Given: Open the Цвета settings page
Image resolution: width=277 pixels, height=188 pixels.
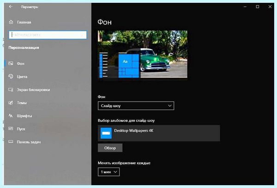Looking at the screenshot, I should pos(48,77).
